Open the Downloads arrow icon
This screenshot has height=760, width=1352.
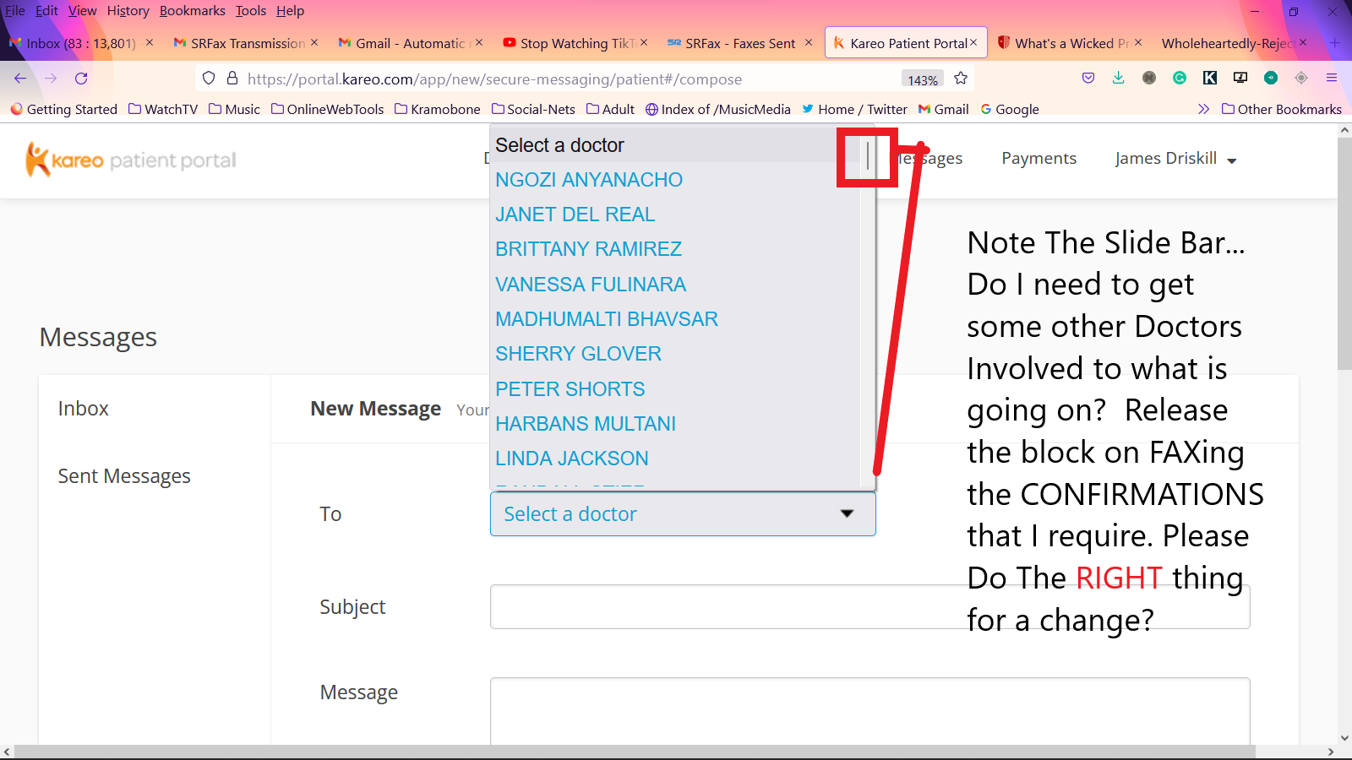[1118, 78]
